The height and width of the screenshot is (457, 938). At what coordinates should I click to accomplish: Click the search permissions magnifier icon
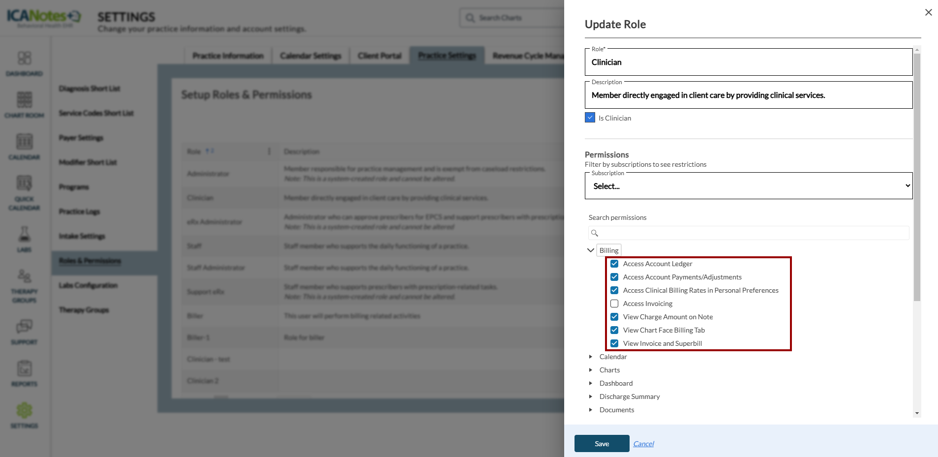[595, 233]
